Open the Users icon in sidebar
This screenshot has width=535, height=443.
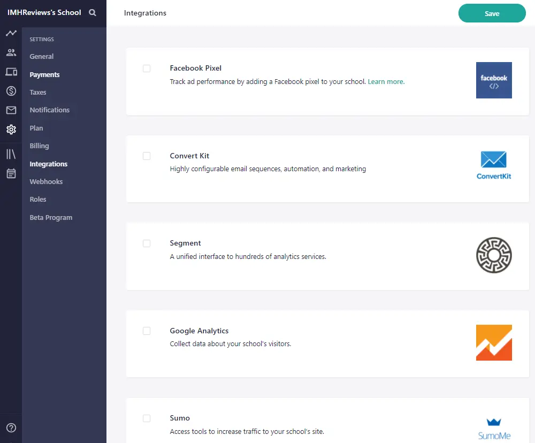click(x=11, y=52)
